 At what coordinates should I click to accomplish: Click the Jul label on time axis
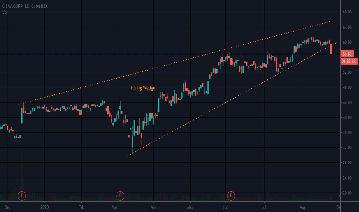click(264, 207)
